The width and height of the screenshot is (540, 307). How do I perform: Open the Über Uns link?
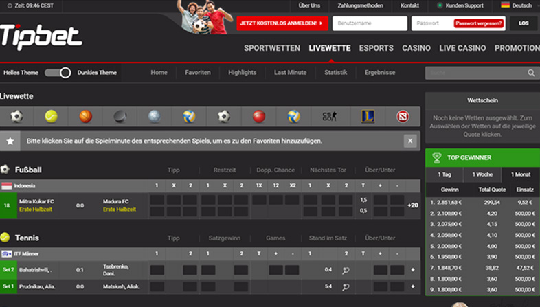309,5
